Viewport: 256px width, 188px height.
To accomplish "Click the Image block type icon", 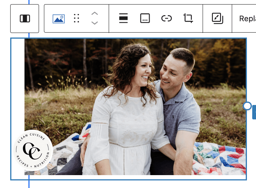I will pos(59,19).
